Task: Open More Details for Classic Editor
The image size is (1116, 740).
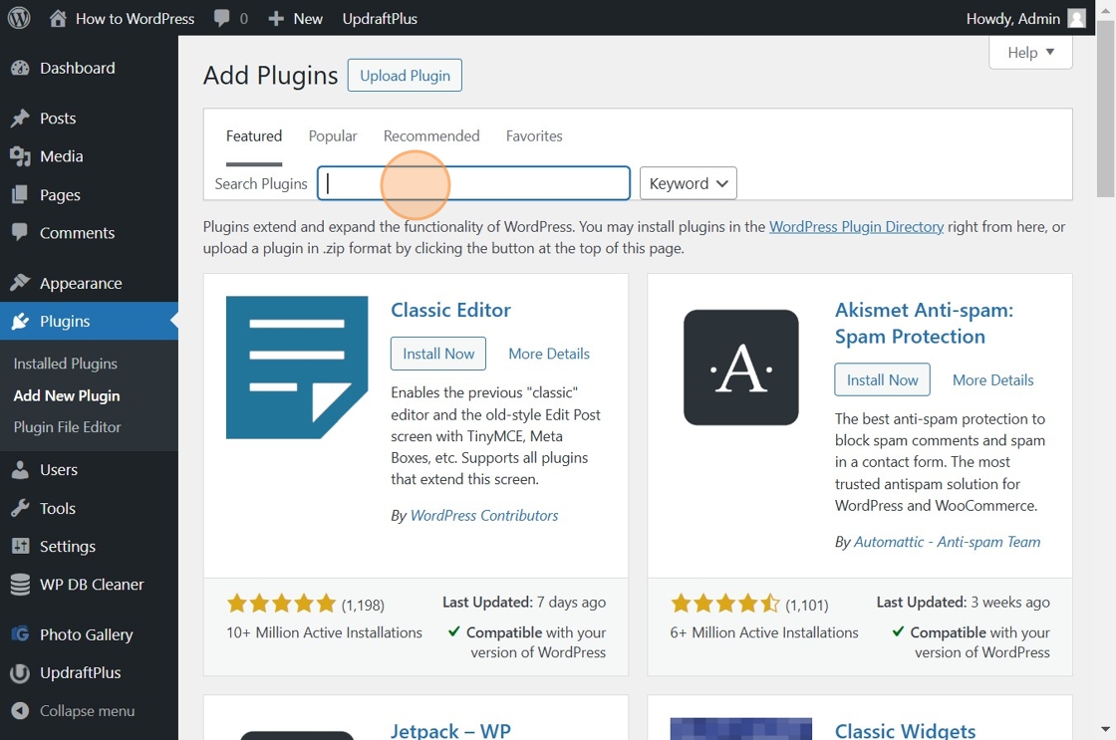Action: pos(549,354)
